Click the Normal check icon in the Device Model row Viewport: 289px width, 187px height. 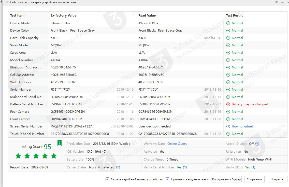point(228,23)
